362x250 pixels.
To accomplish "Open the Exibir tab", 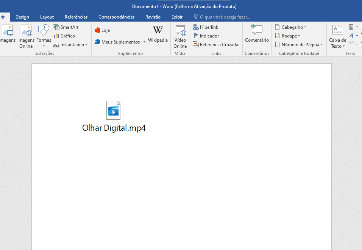I will pos(177,17).
